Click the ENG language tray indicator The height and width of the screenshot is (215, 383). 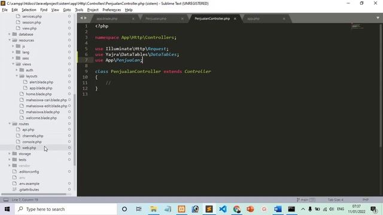point(341,209)
